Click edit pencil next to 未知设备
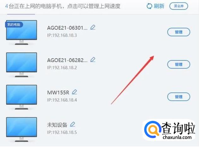The height and width of the screenshot is (147, 199). tap(73, 124)
